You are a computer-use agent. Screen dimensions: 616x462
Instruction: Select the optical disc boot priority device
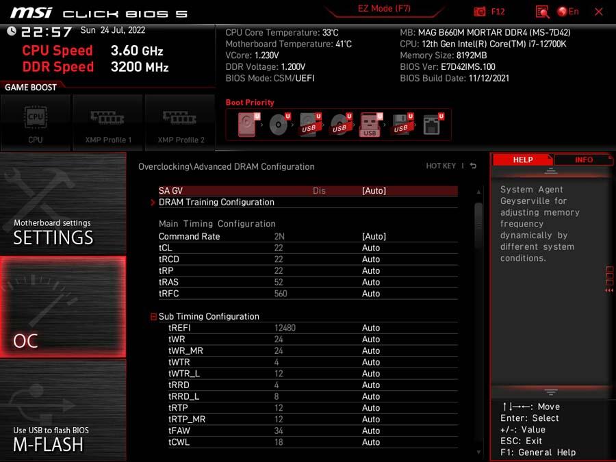pos(279,125)
